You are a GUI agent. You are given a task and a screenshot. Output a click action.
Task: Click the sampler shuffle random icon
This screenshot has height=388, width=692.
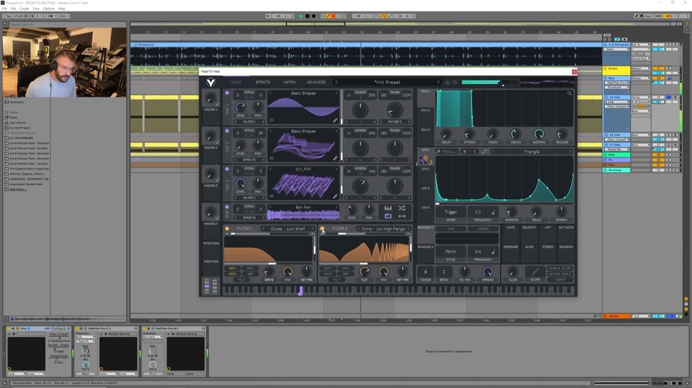tap(402, 208)
